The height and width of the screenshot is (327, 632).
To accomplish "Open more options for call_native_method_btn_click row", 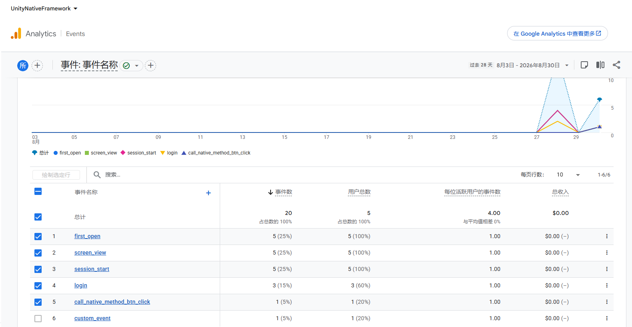I will click(607, 302).
